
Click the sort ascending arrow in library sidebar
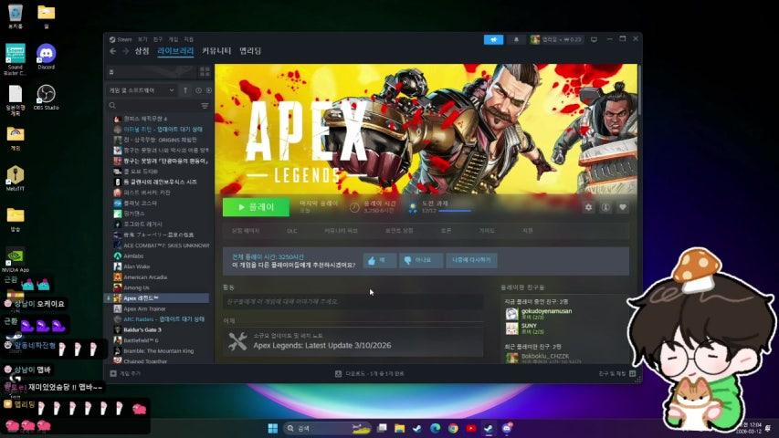pyautogui.click(x=185, y=90)
